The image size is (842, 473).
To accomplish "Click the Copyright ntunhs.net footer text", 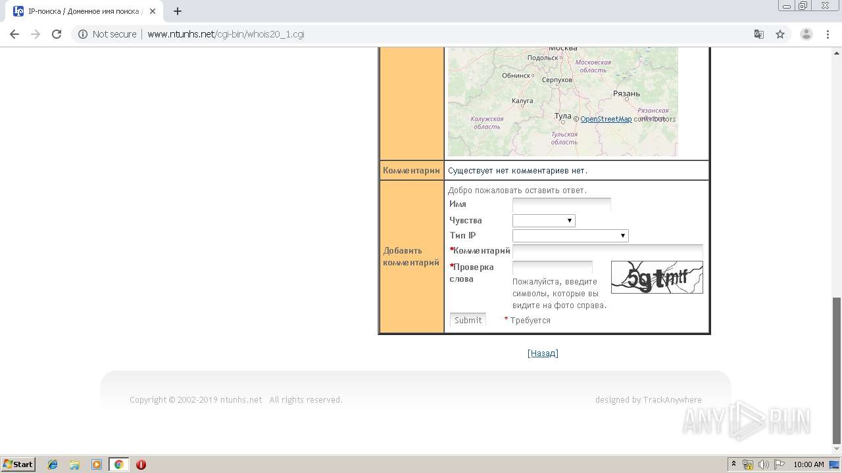I will click(236, 399).
